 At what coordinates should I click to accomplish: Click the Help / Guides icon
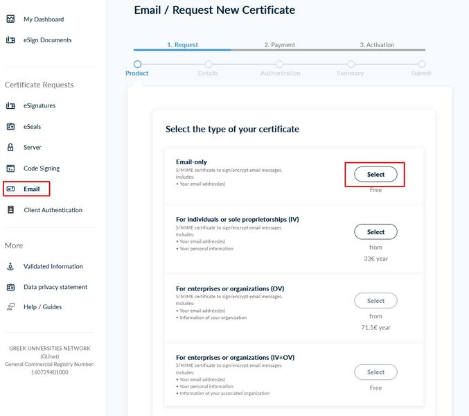tap(10, 306)
